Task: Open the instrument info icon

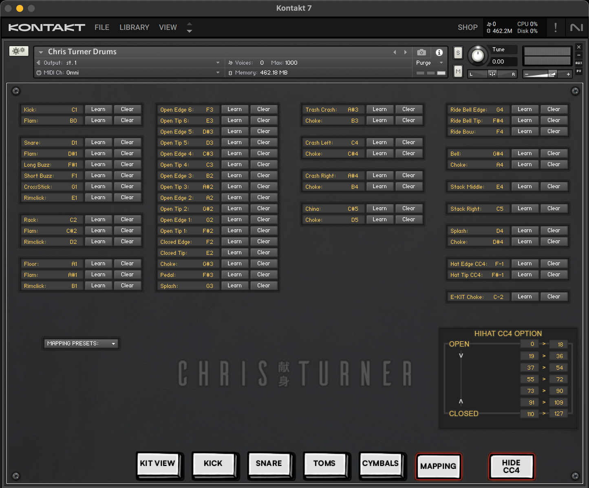Action: point(439,52)
